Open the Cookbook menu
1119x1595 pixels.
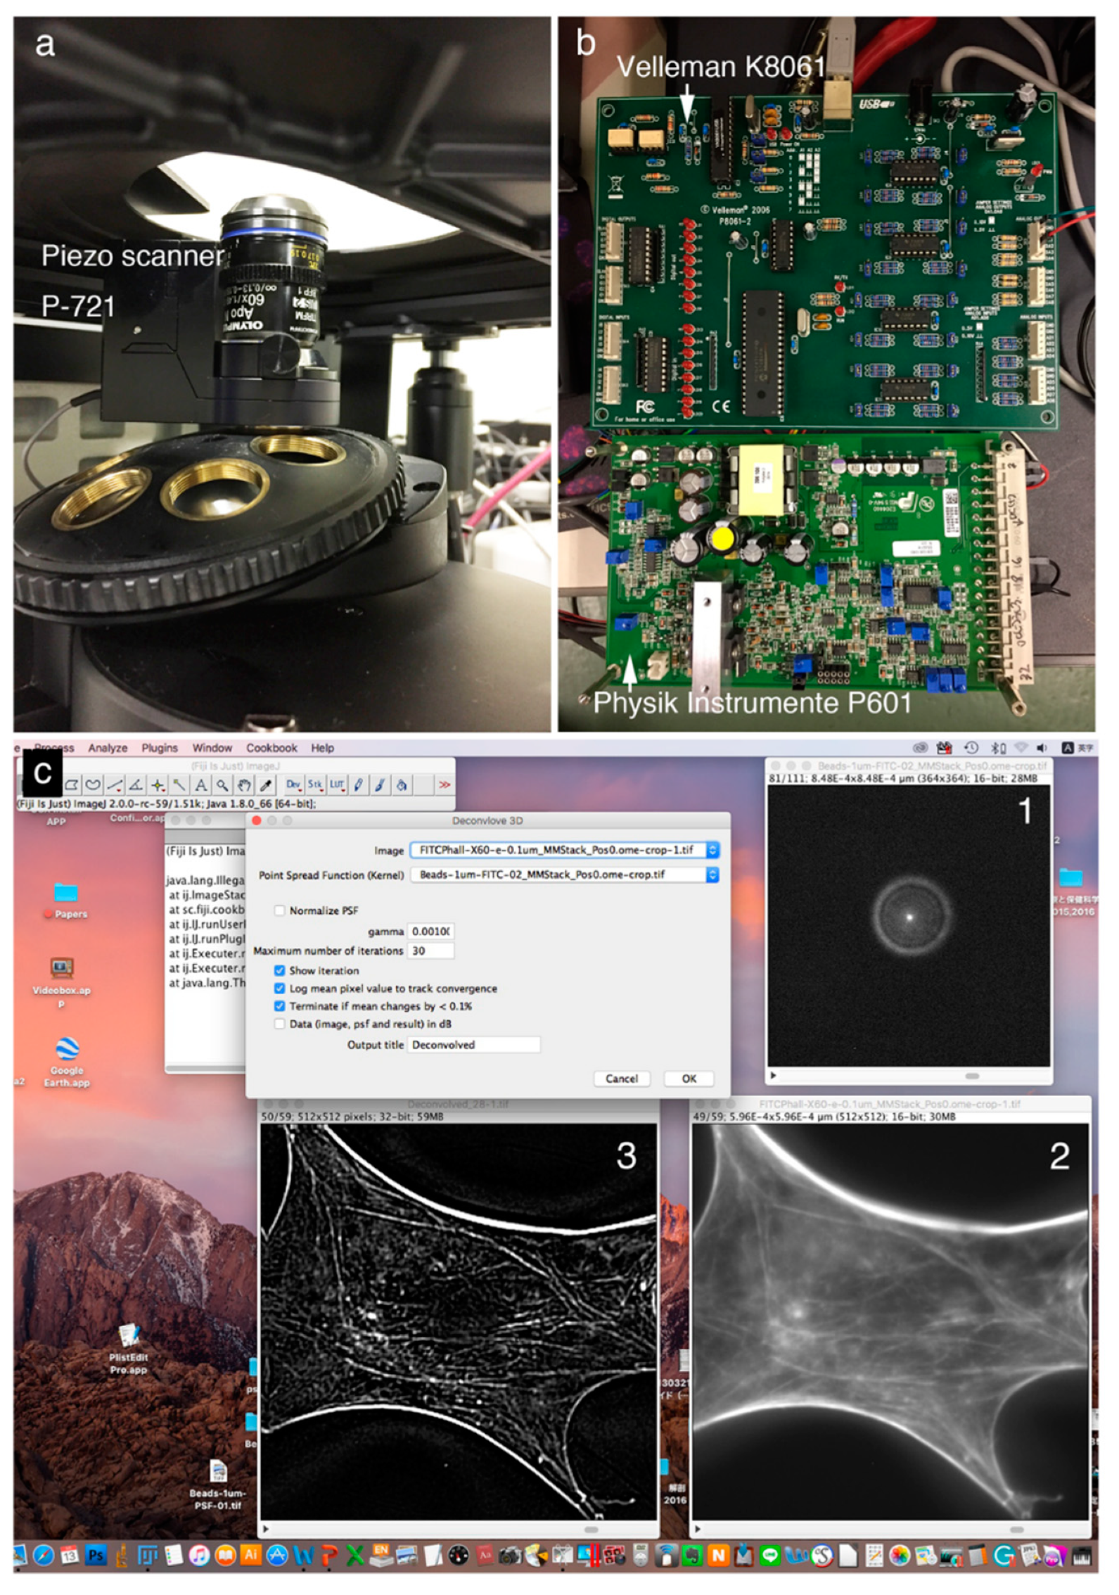[271, 748]
